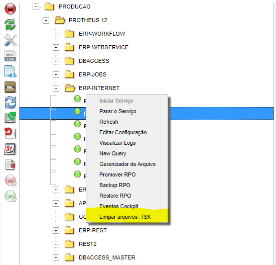Click the last green status circle under ERP-INTERNET
This screenshot has width=276, height=265.
pyautogui.click(x=77, y=174)
